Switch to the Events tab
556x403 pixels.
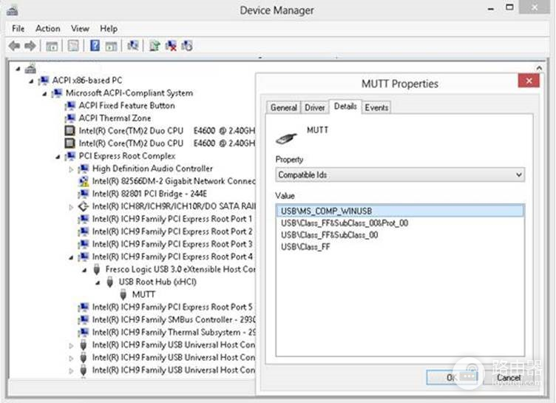[x=376, y=107]
